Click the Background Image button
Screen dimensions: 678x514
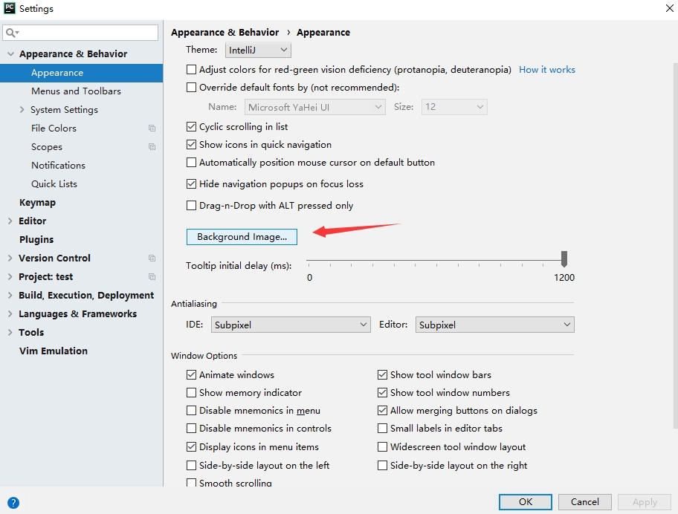pos(242,237)
